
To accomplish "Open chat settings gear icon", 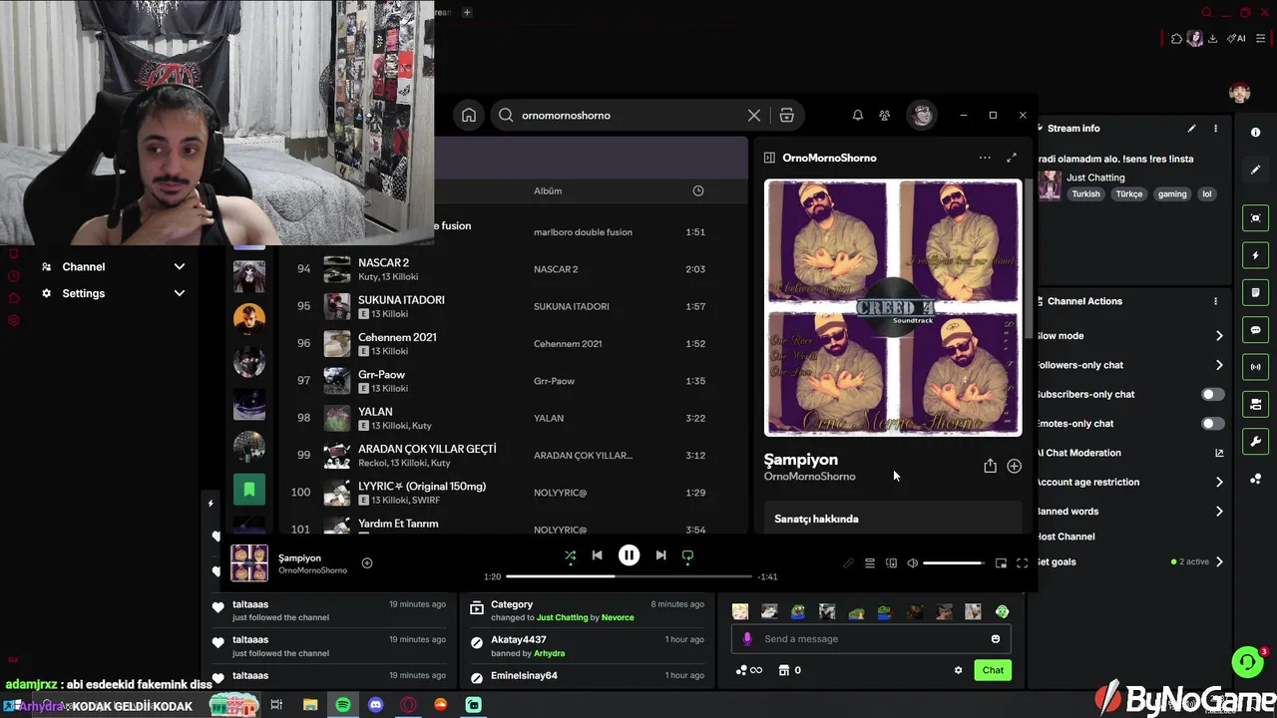I will tap(959, 670).
